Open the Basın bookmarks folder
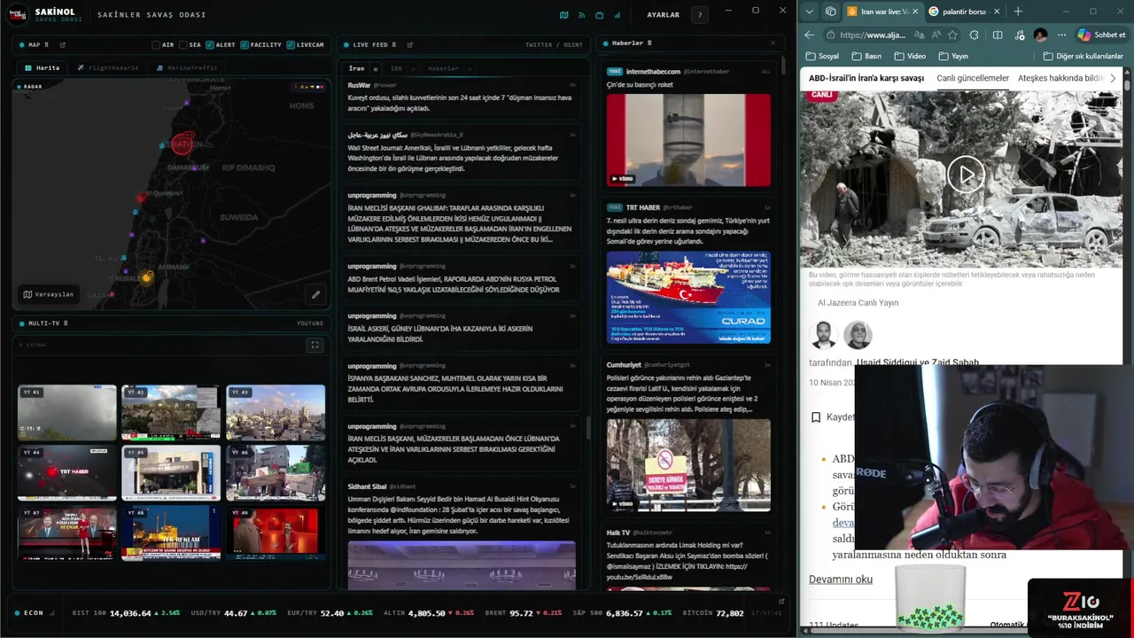Image resolution: width=1134 pixels, height=638 pixels. [866, 56]
